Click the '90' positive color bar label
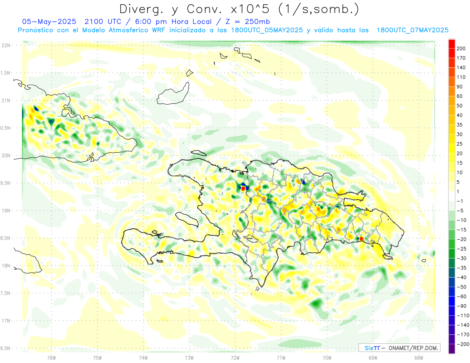Screen dimensions: 470x363 [x=460, y=87]
